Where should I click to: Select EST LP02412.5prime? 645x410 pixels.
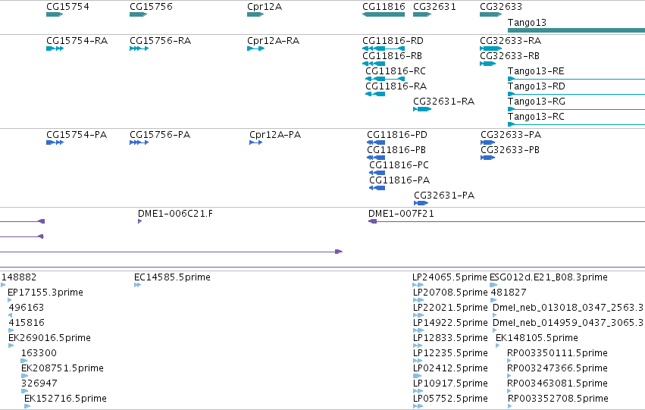click(x=418, y=377)
